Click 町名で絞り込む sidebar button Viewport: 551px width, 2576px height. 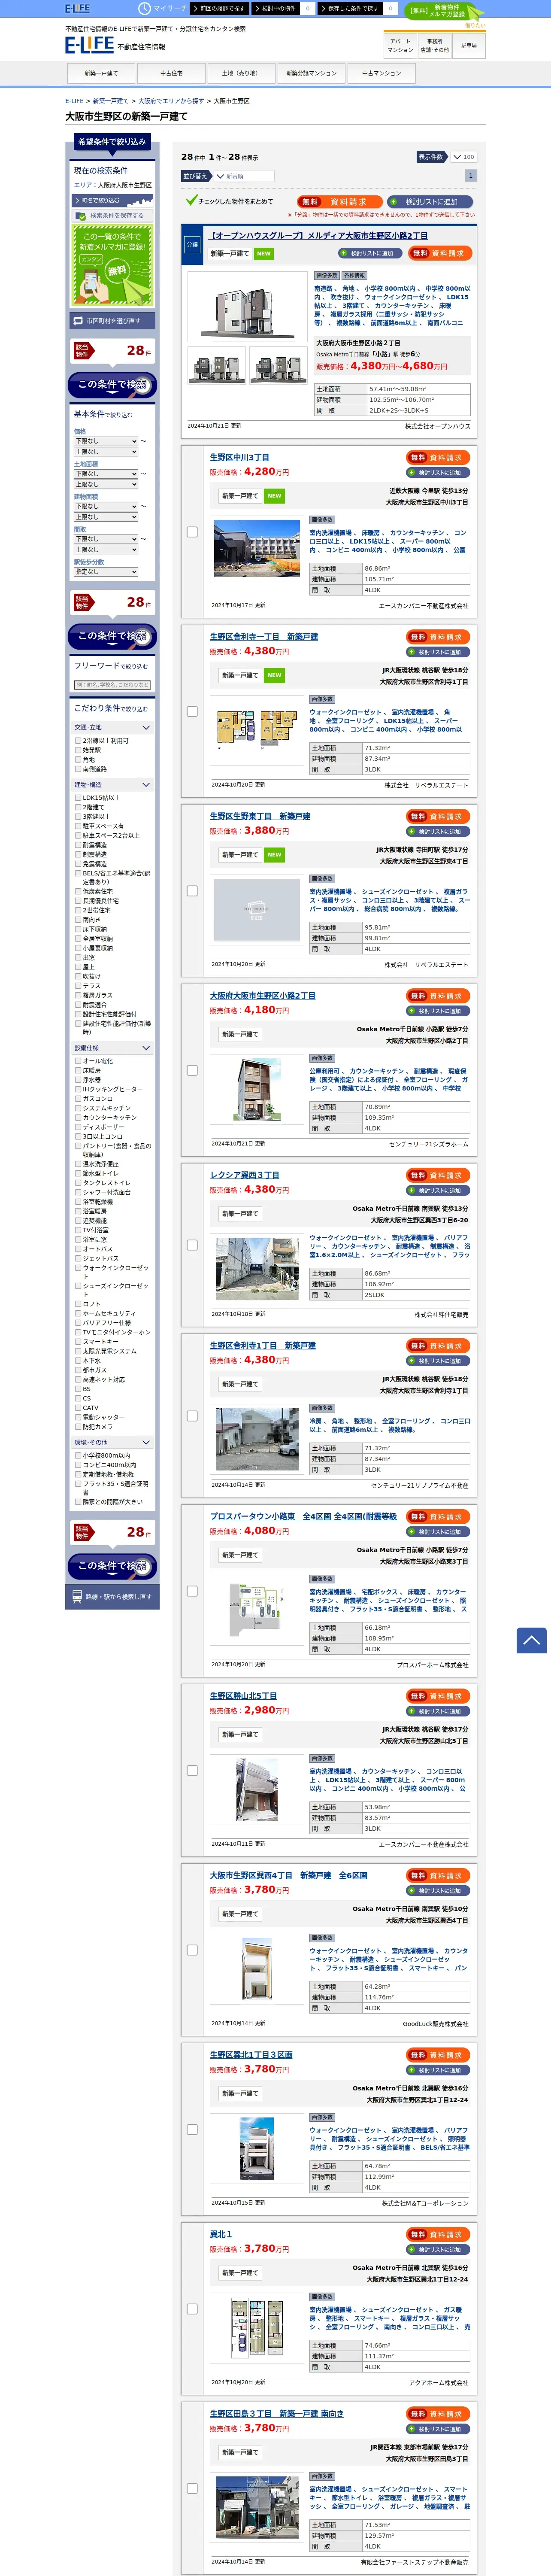point(111,200)
